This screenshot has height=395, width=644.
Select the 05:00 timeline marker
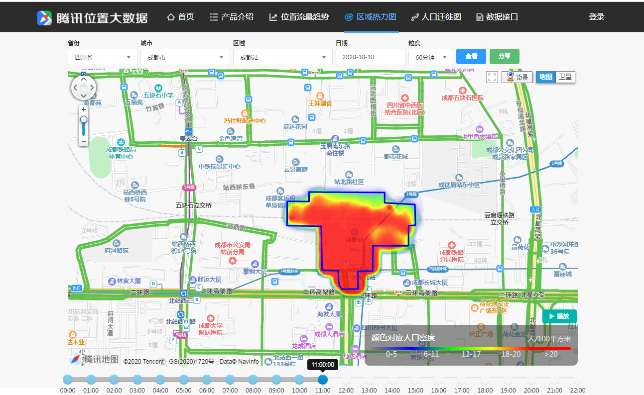[184, 380]
